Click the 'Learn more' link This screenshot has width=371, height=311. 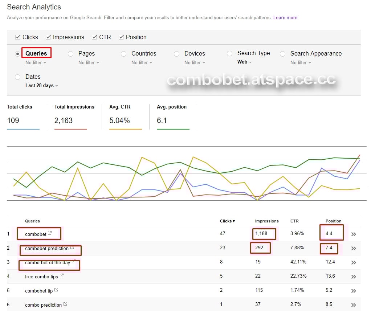pyautogui.click(x=285, y=18)
